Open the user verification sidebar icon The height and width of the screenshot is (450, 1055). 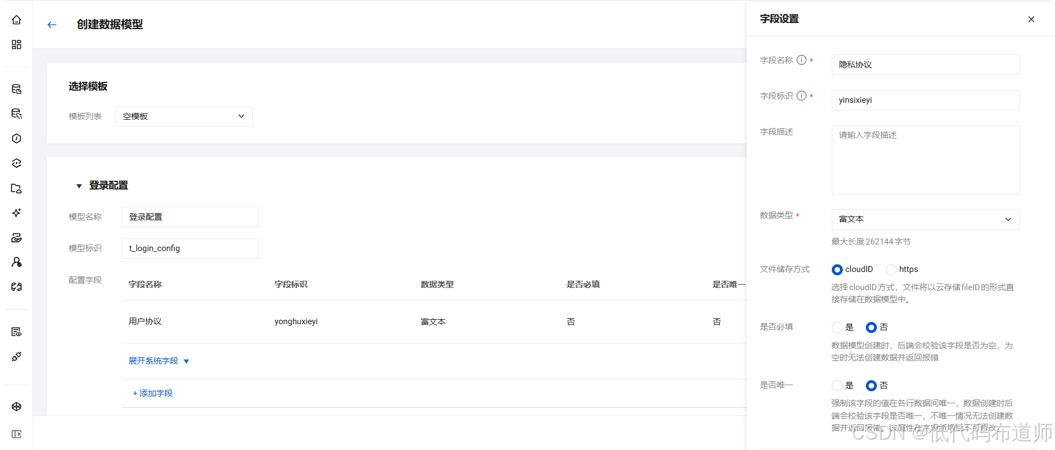(16, 262)
